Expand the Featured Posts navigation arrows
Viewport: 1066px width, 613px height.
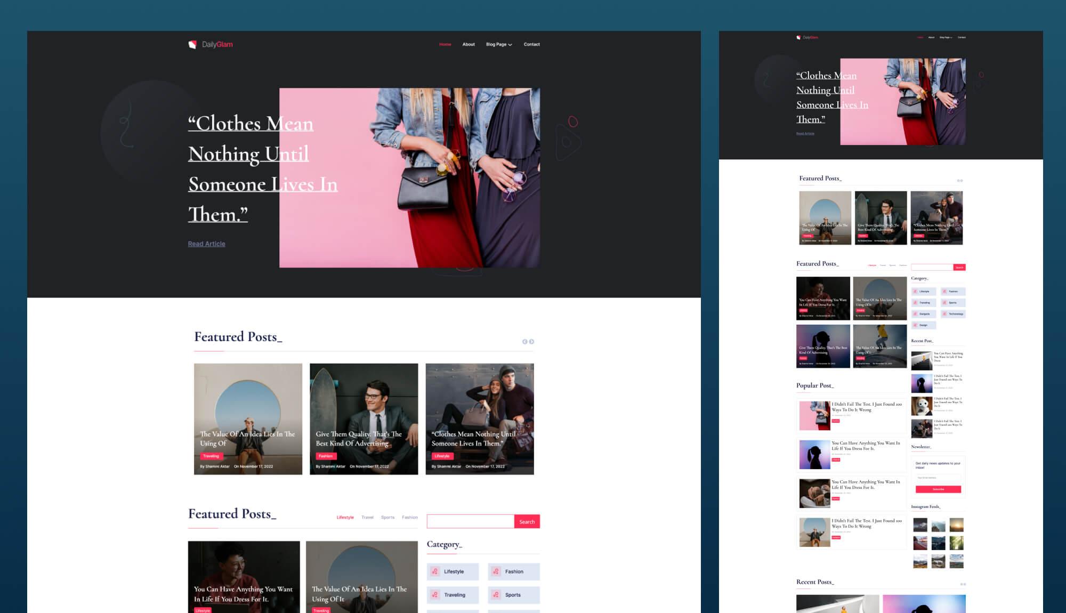click(528, 341)
